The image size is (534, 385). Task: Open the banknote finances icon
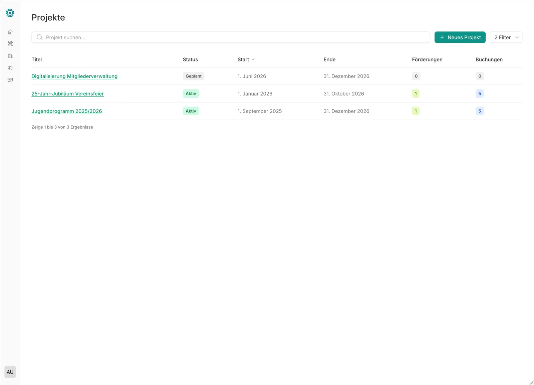click(x=10, y=80)
